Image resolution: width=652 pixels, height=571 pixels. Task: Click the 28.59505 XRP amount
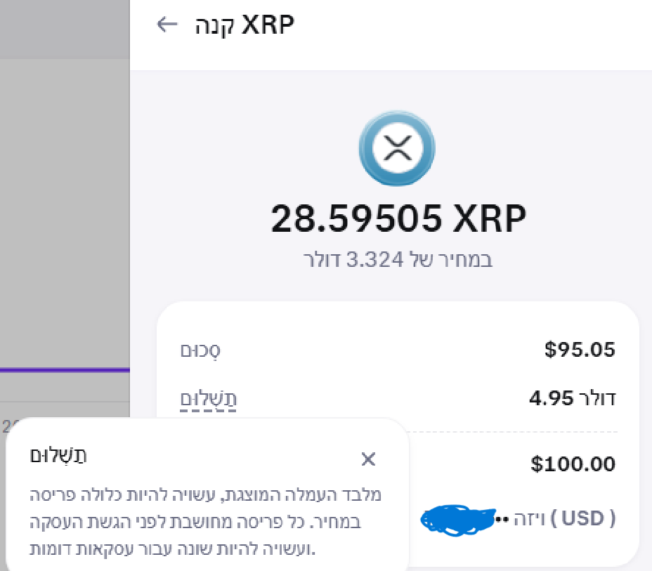398,220
